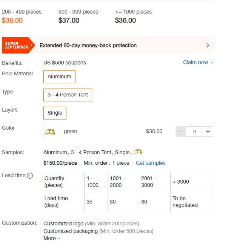Click the small tent icon in Samples row

pos(138,152)
